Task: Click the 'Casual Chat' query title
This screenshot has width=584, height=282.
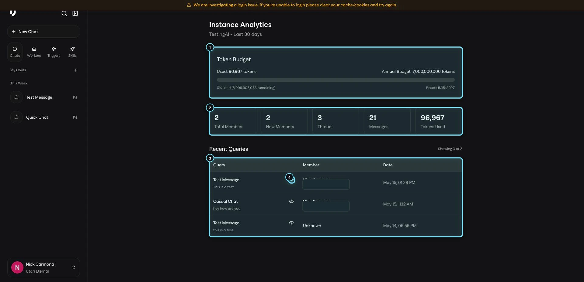Action: pos(225,202)
